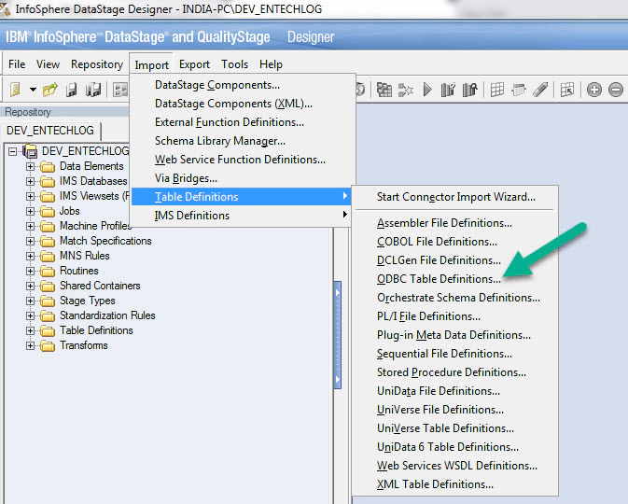The image size is (628, 504).
Task: Click the Transforms folder icon
Action: click(x=48, y=345)
